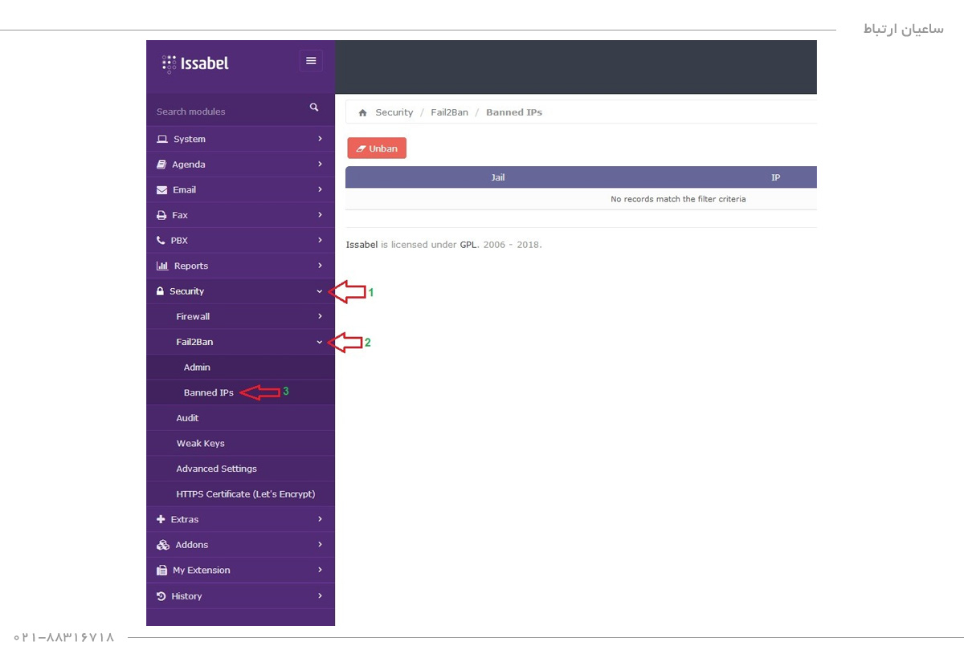Click the PBX phone icon
964x658 pixels.
(x=161, y=241)
